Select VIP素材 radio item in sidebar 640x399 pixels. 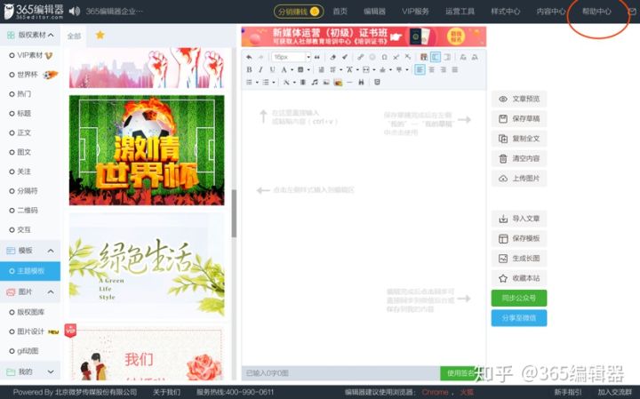click(x=30, y=55)
